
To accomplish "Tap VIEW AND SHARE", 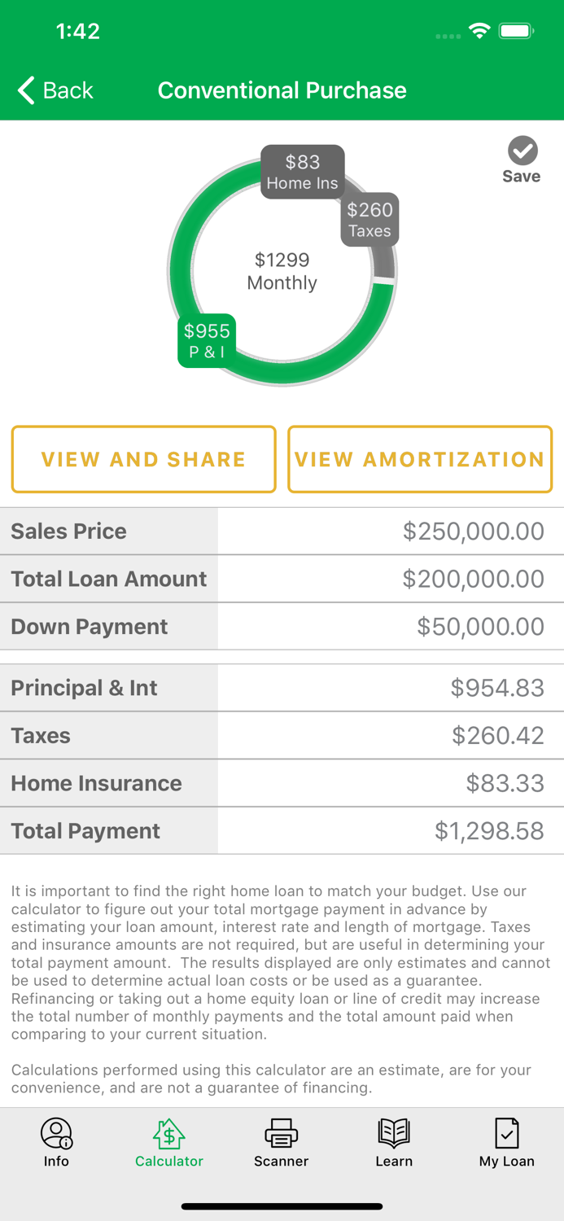I will tap(143, 459).
